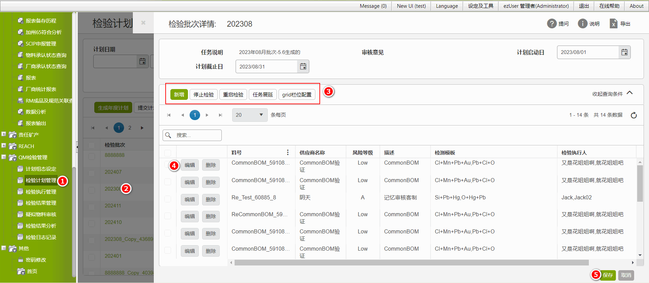Expand the 责任矿产 tree node
This screenshot has height=283, width=649.
coord(4,134)
